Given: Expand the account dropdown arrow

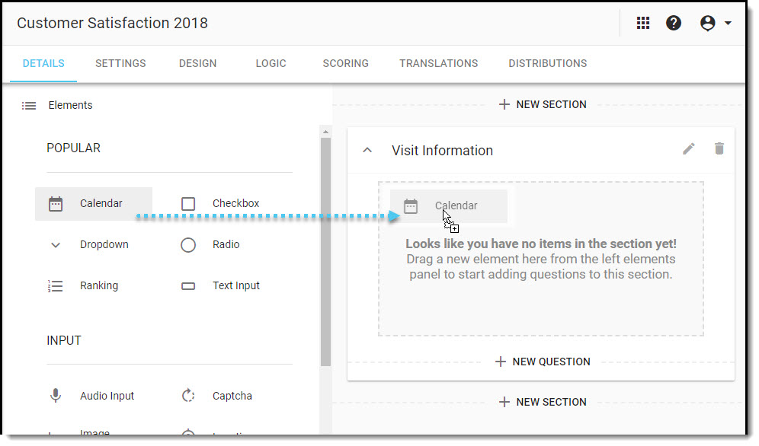Looking at the screenshot, I should coord(728,23).
